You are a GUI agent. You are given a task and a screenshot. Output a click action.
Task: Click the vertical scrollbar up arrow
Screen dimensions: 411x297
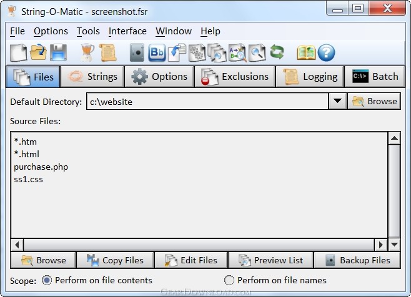coord(394,139)
